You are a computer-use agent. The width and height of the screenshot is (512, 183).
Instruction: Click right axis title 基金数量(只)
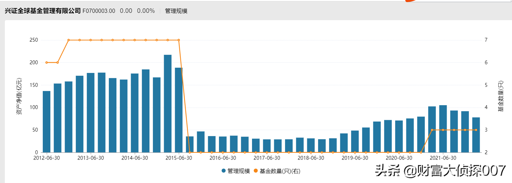pyautogui.click(x=501, y=96)
